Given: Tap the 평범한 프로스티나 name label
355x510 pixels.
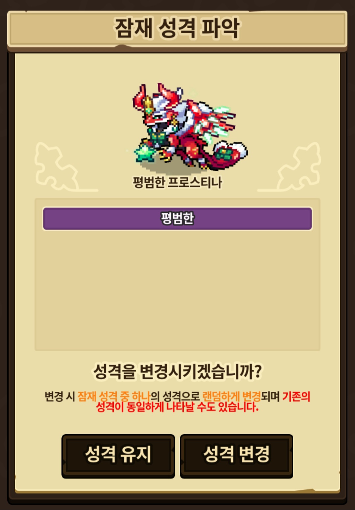Looking at the screenshot, I should click(177, 183).
